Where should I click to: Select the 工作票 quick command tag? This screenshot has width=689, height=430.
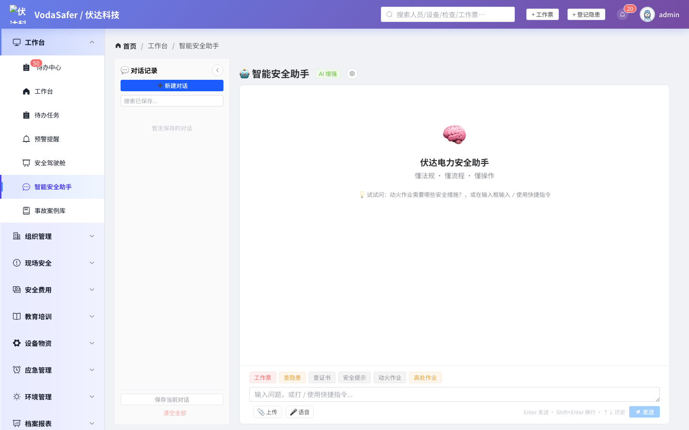pyautogui.click(x=263, y=377)
